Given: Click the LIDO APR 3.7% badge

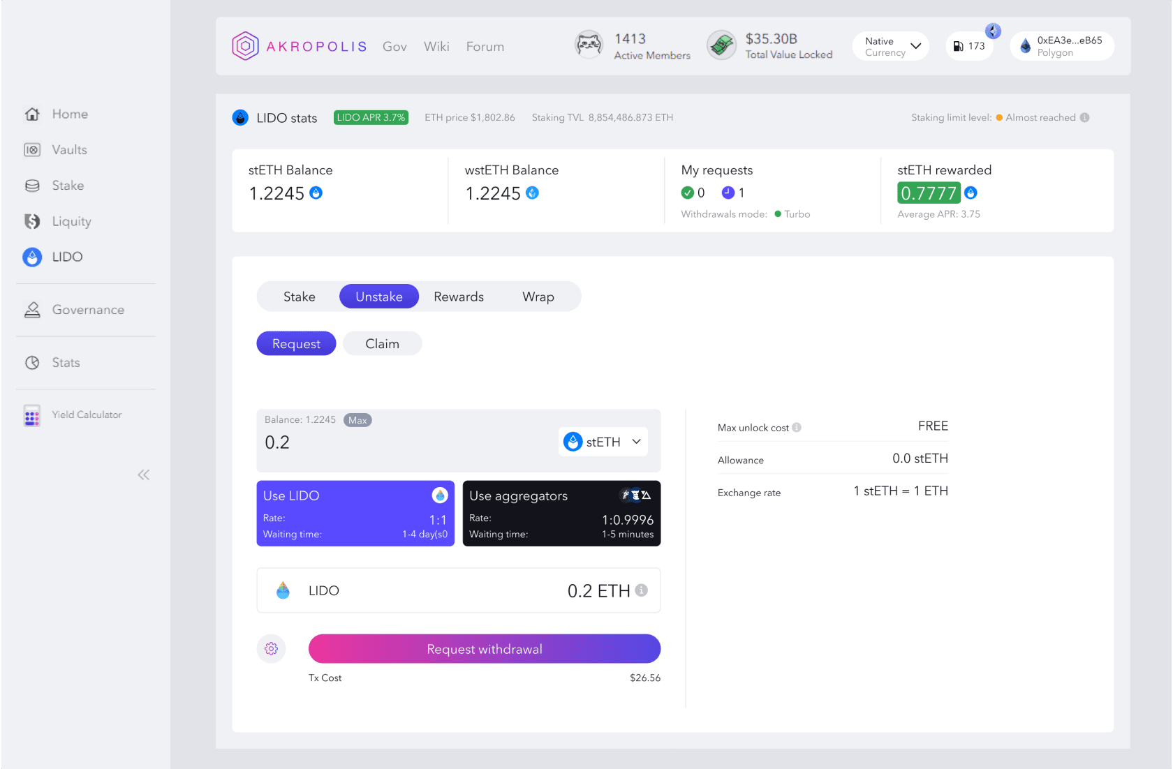Looking at the screenshot, I should tap(371, 117).
